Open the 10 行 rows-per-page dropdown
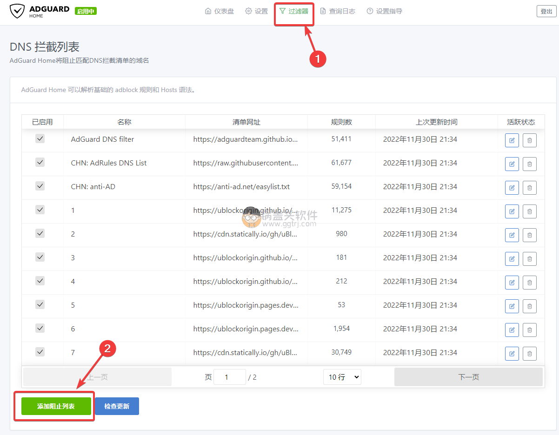The height and width of the screenshot is (435, 559). coord(342,377)
